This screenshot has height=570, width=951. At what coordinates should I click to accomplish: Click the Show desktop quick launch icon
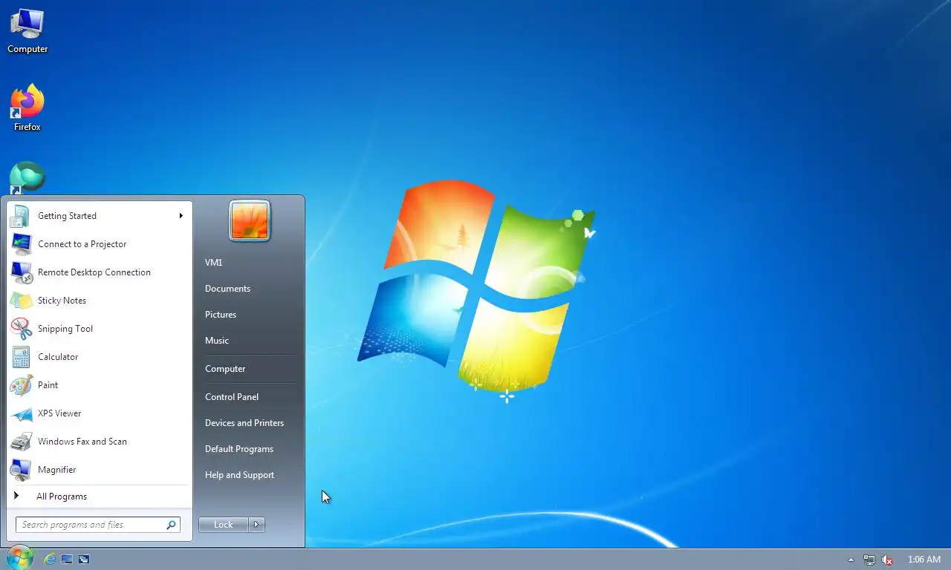pos(67,560)
